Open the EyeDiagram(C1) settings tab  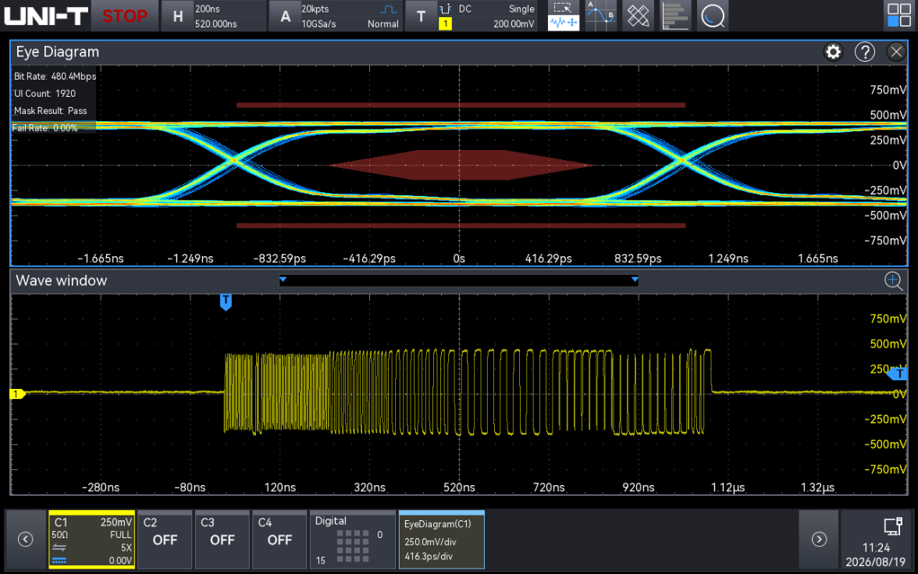pyautogui.click(x=442, y=540)
